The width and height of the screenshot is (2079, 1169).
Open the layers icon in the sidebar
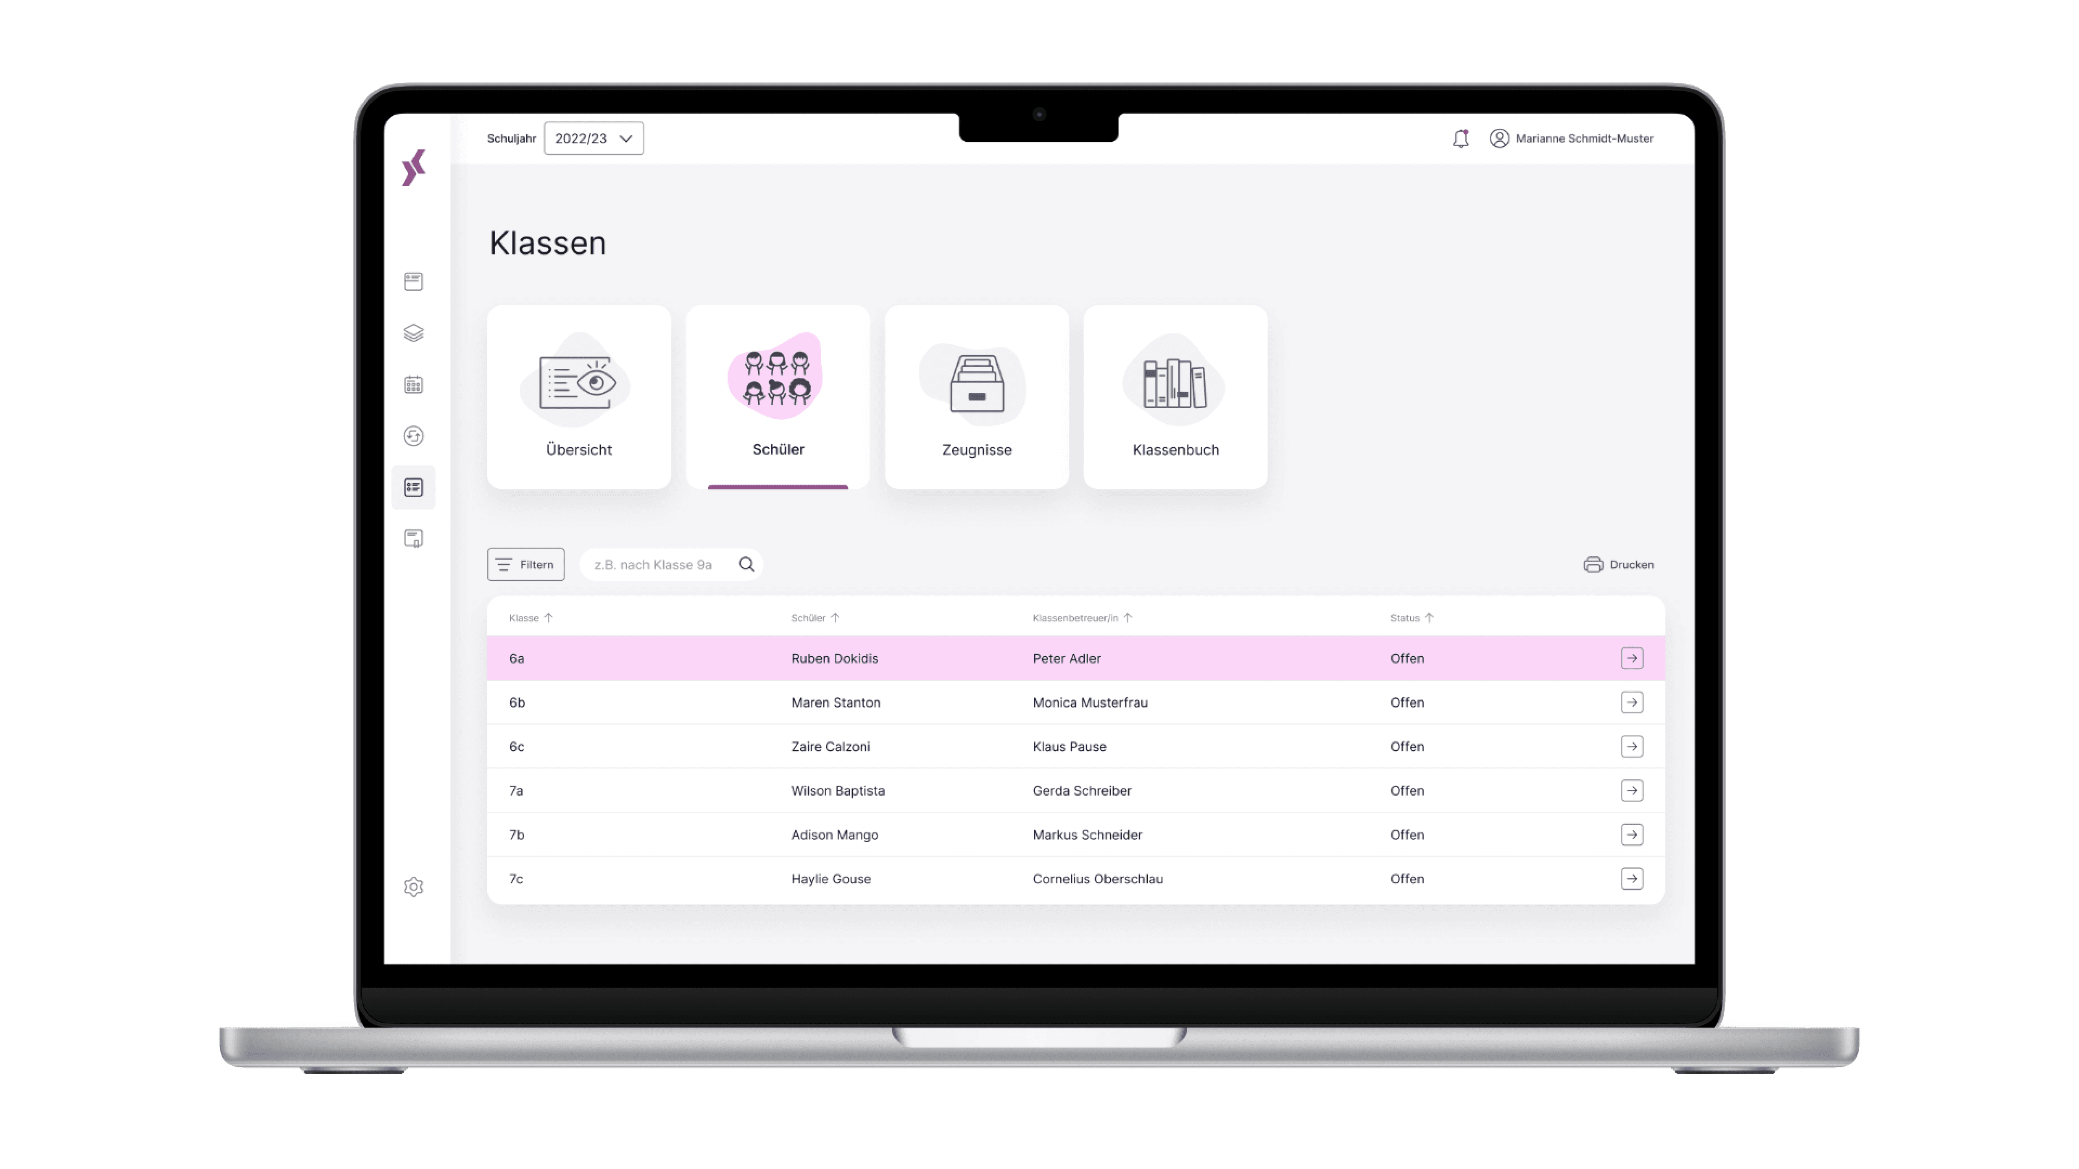pyautogui.click(x=414, y=333)
